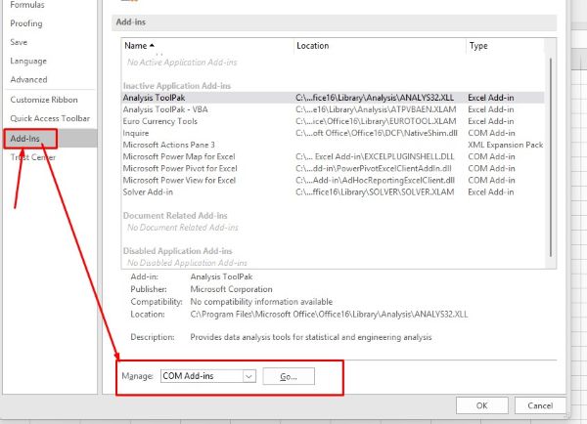
Task: Select the Solver Add-in row
Action: [x=333, y=192]
